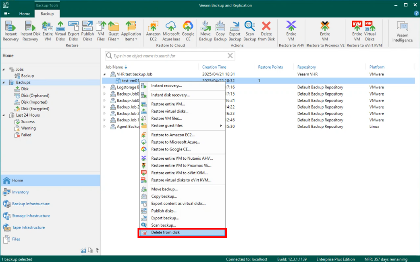Image resolution: width=420 pixels, height=262 pixels.
Task: Click the Restore Virtual Disks ribbon icon
Action: (60, 31)
